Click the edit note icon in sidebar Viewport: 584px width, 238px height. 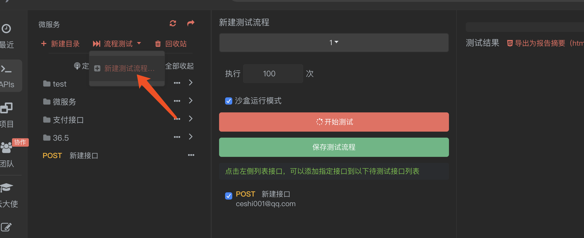tap(6, 227)
